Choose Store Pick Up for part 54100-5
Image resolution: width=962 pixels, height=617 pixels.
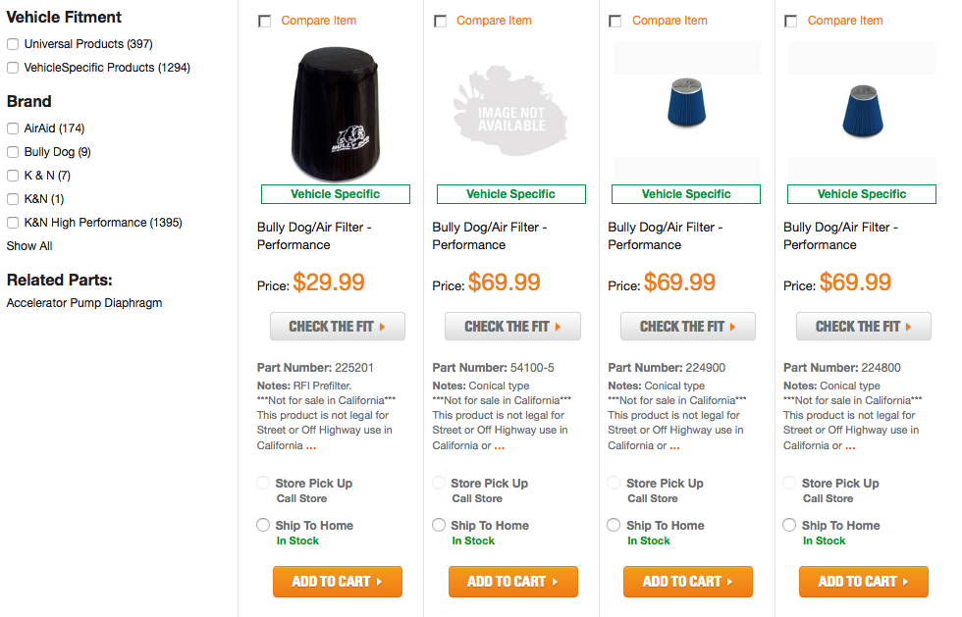[439, 483]
